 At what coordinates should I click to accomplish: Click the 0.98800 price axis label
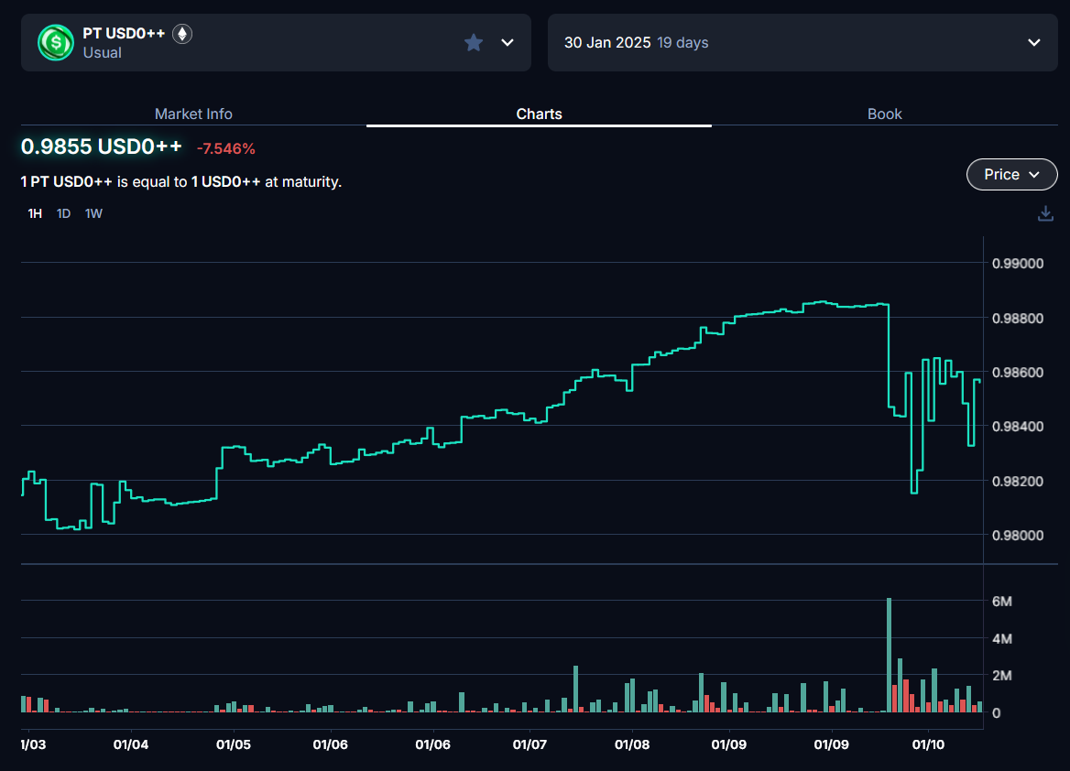pyautogui.click(x=1018, y=319)
